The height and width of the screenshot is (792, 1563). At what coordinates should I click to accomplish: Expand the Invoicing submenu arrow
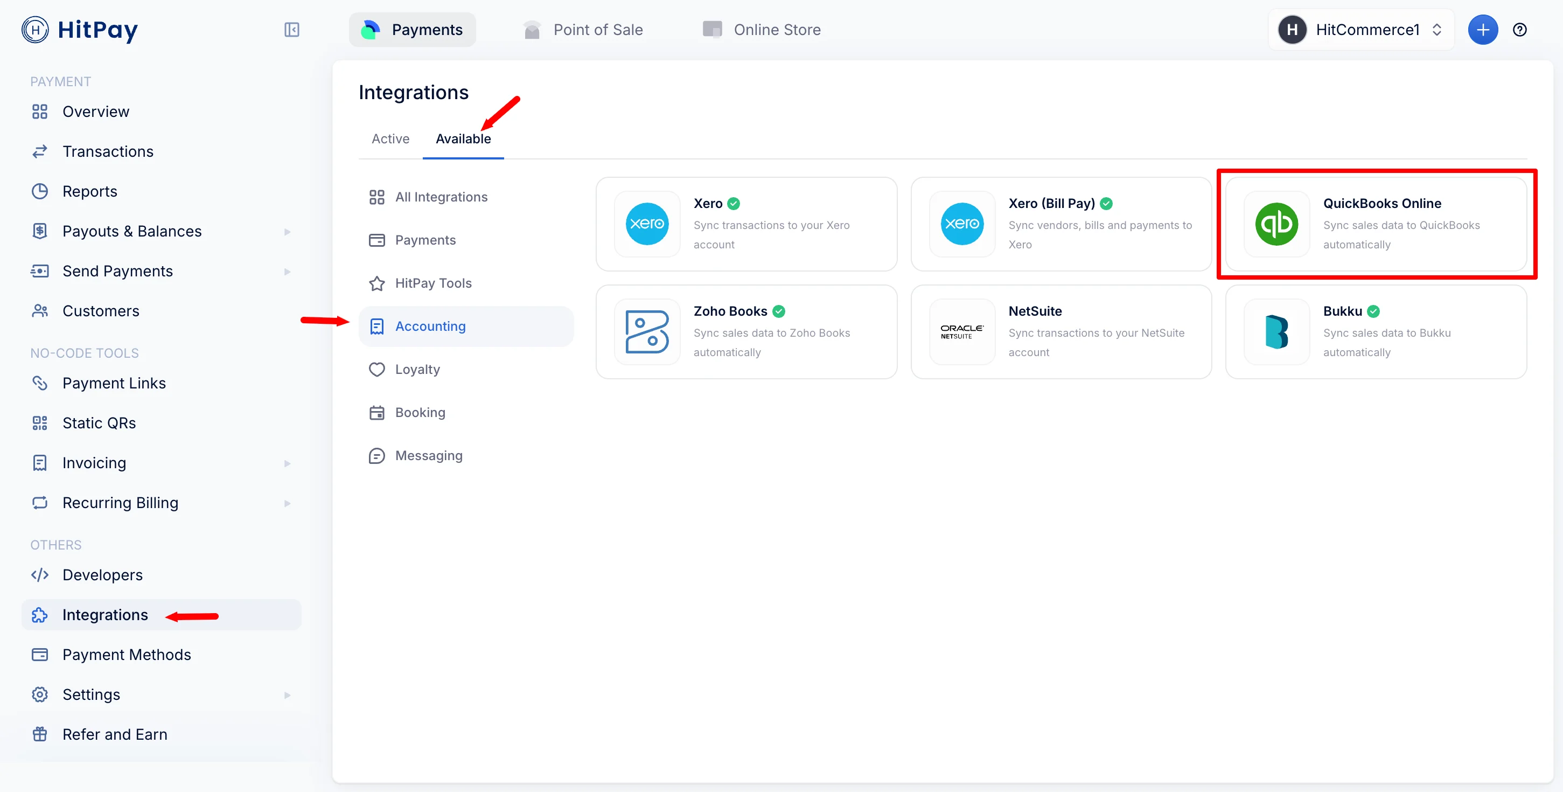point(287,464)
